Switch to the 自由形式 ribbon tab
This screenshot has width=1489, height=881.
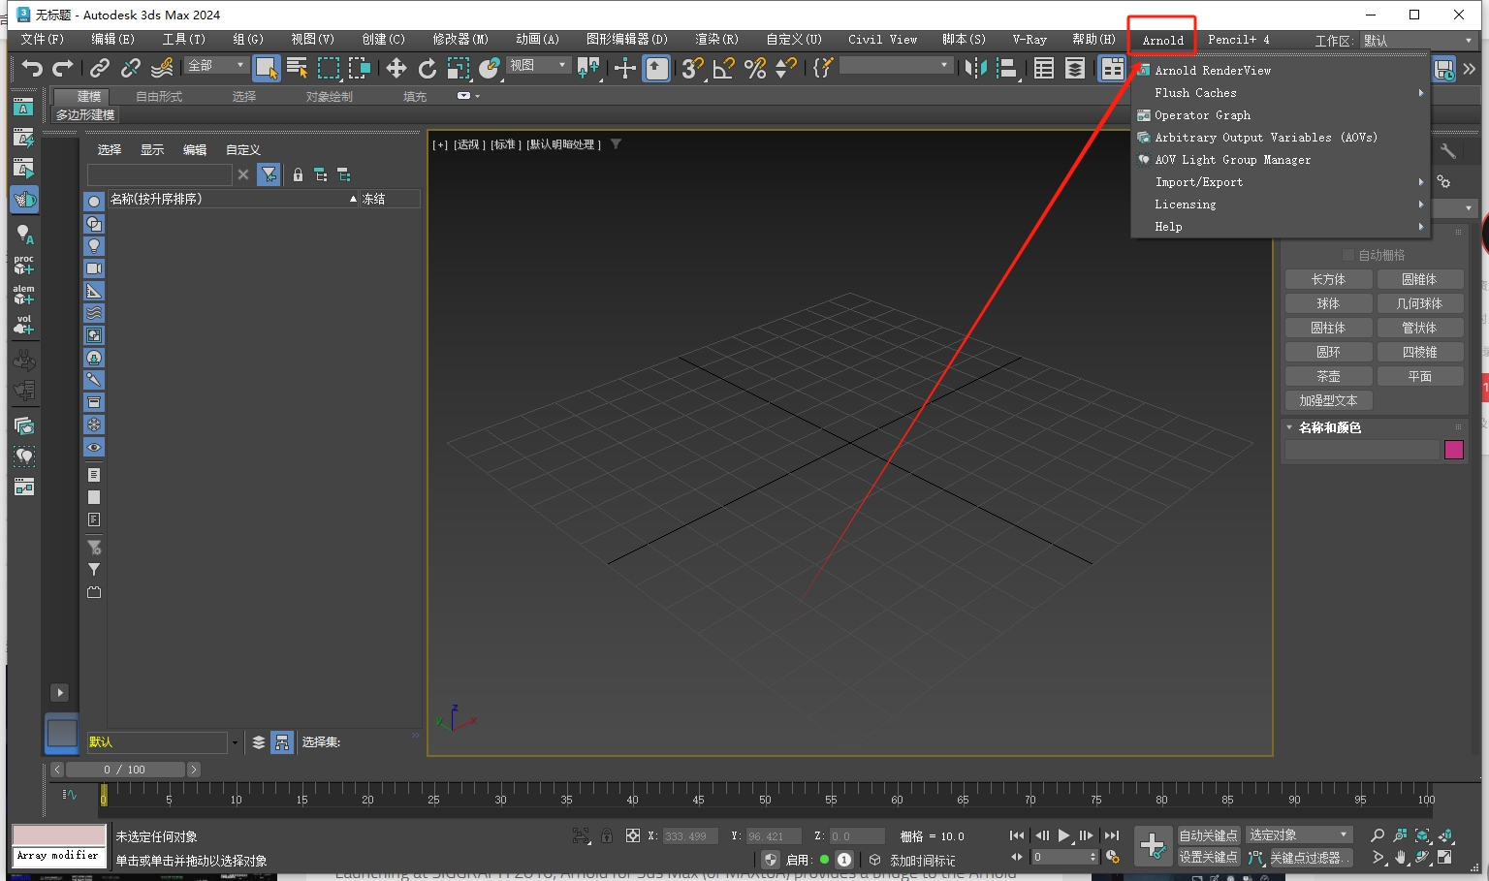click(x=159, y=96)
